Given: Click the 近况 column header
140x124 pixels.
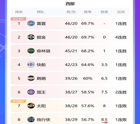Looking at the screenshot, I should click(x=121, y=12).
